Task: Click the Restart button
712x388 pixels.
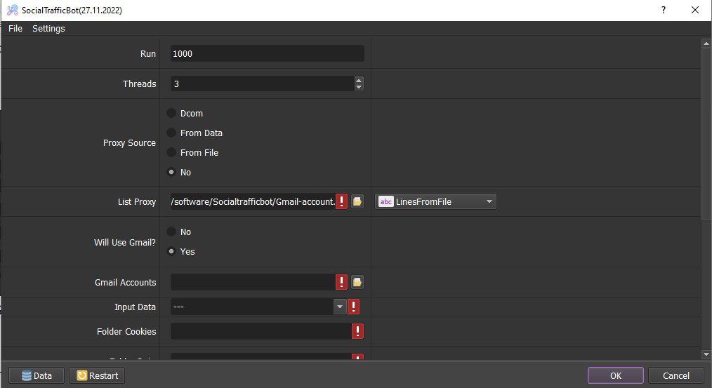Action: pos(97,375)
